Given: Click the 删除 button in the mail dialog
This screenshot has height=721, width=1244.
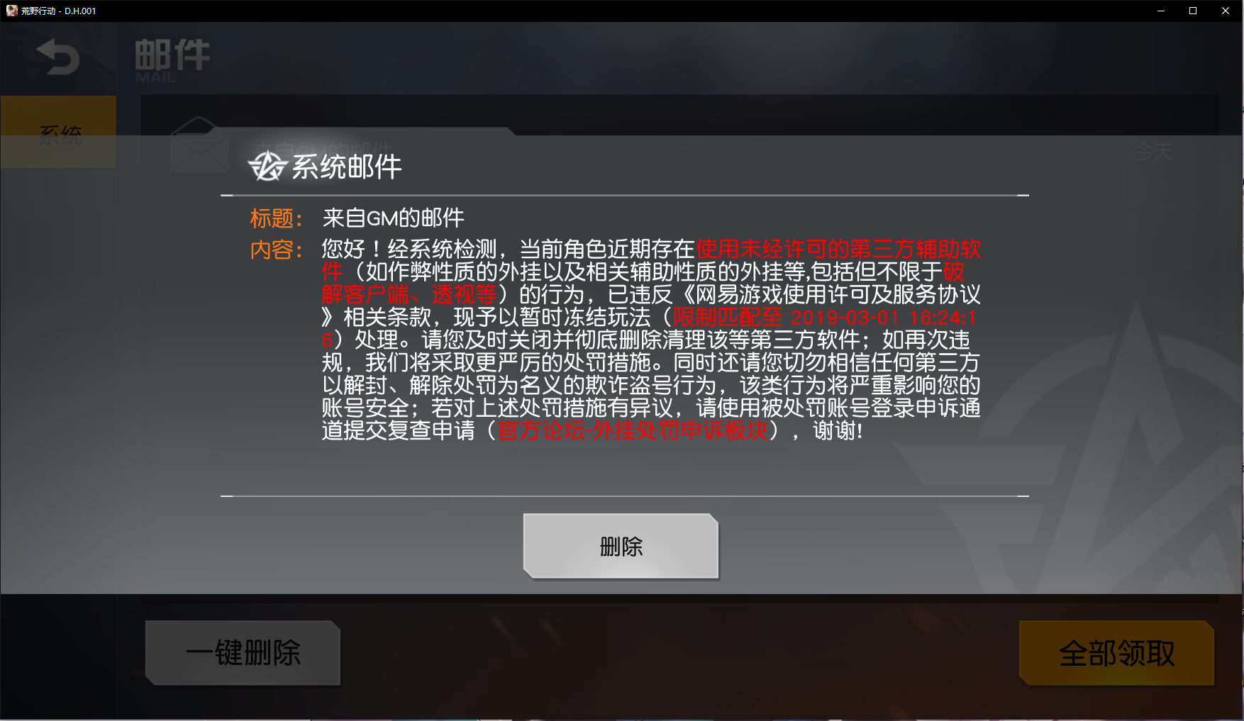Looking at the screenshot, I should pyautogui.click(x=621, y=546).
